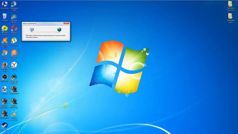Select the yellow broom cleaner shortcut
Screen dimensions: 238x134
point(14,115)
